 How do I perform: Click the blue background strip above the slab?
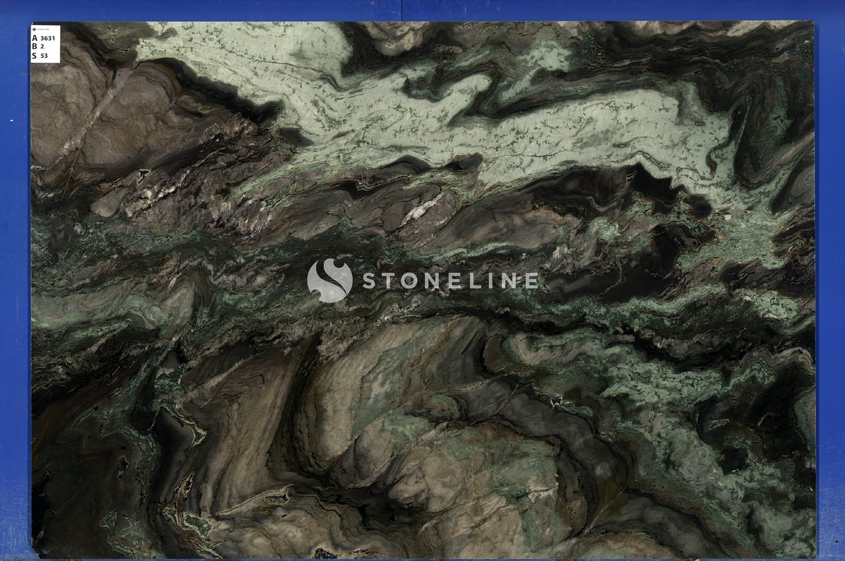coord(422,9)
